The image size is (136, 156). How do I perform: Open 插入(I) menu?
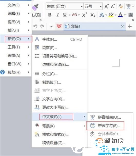[16, 30]
